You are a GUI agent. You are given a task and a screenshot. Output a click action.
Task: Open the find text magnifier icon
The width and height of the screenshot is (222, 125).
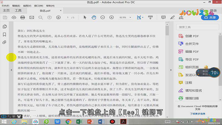tap(41, 17)
